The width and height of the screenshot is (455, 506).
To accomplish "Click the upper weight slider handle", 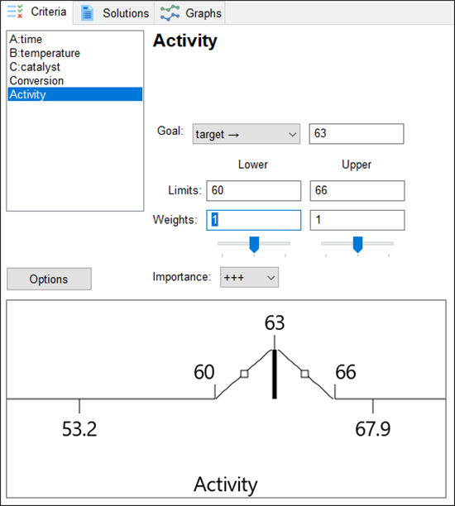I will coord(358,245).
